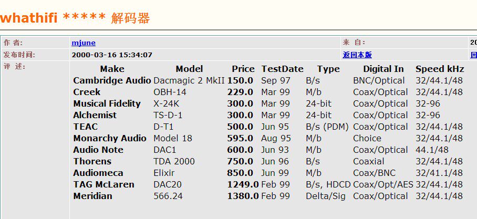Click the 750.0 price value
The image size is (477, 219).
click(x=240, y=162)
